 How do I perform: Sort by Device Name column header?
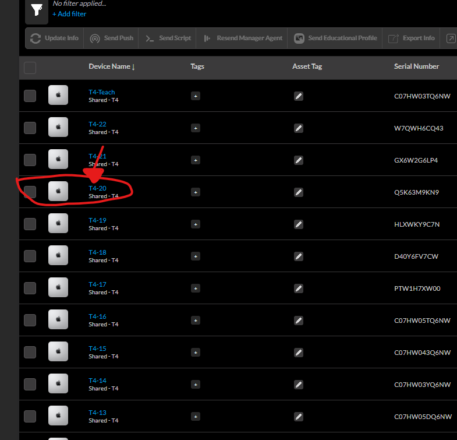(112, 66)
